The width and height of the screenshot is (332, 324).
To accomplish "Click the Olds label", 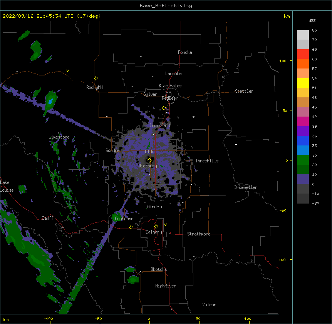I will click(149, 152).
